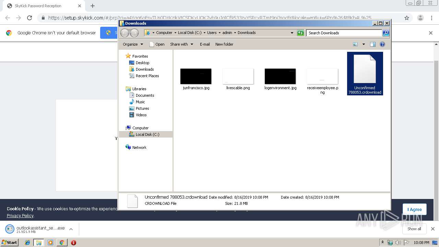439x247 pixels.
Task: Click I Agree on the cookie banner
Action: coord(415,210)
